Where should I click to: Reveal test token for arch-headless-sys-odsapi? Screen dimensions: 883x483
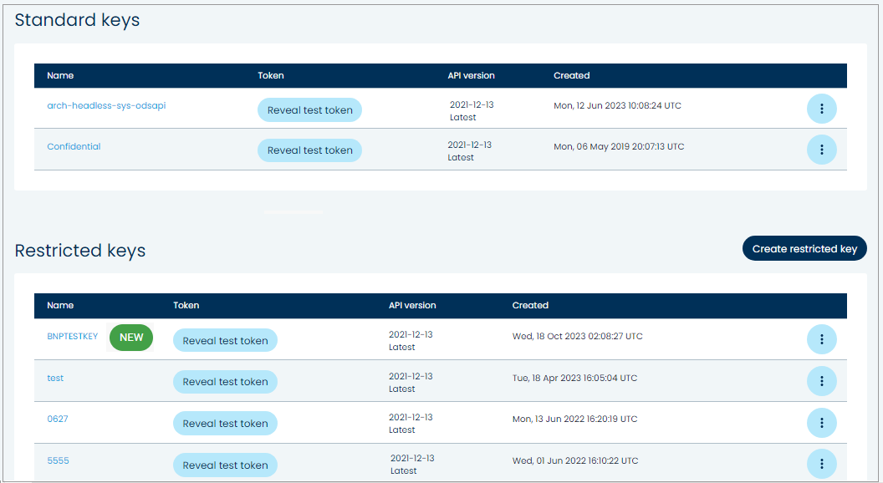point(309,110)
